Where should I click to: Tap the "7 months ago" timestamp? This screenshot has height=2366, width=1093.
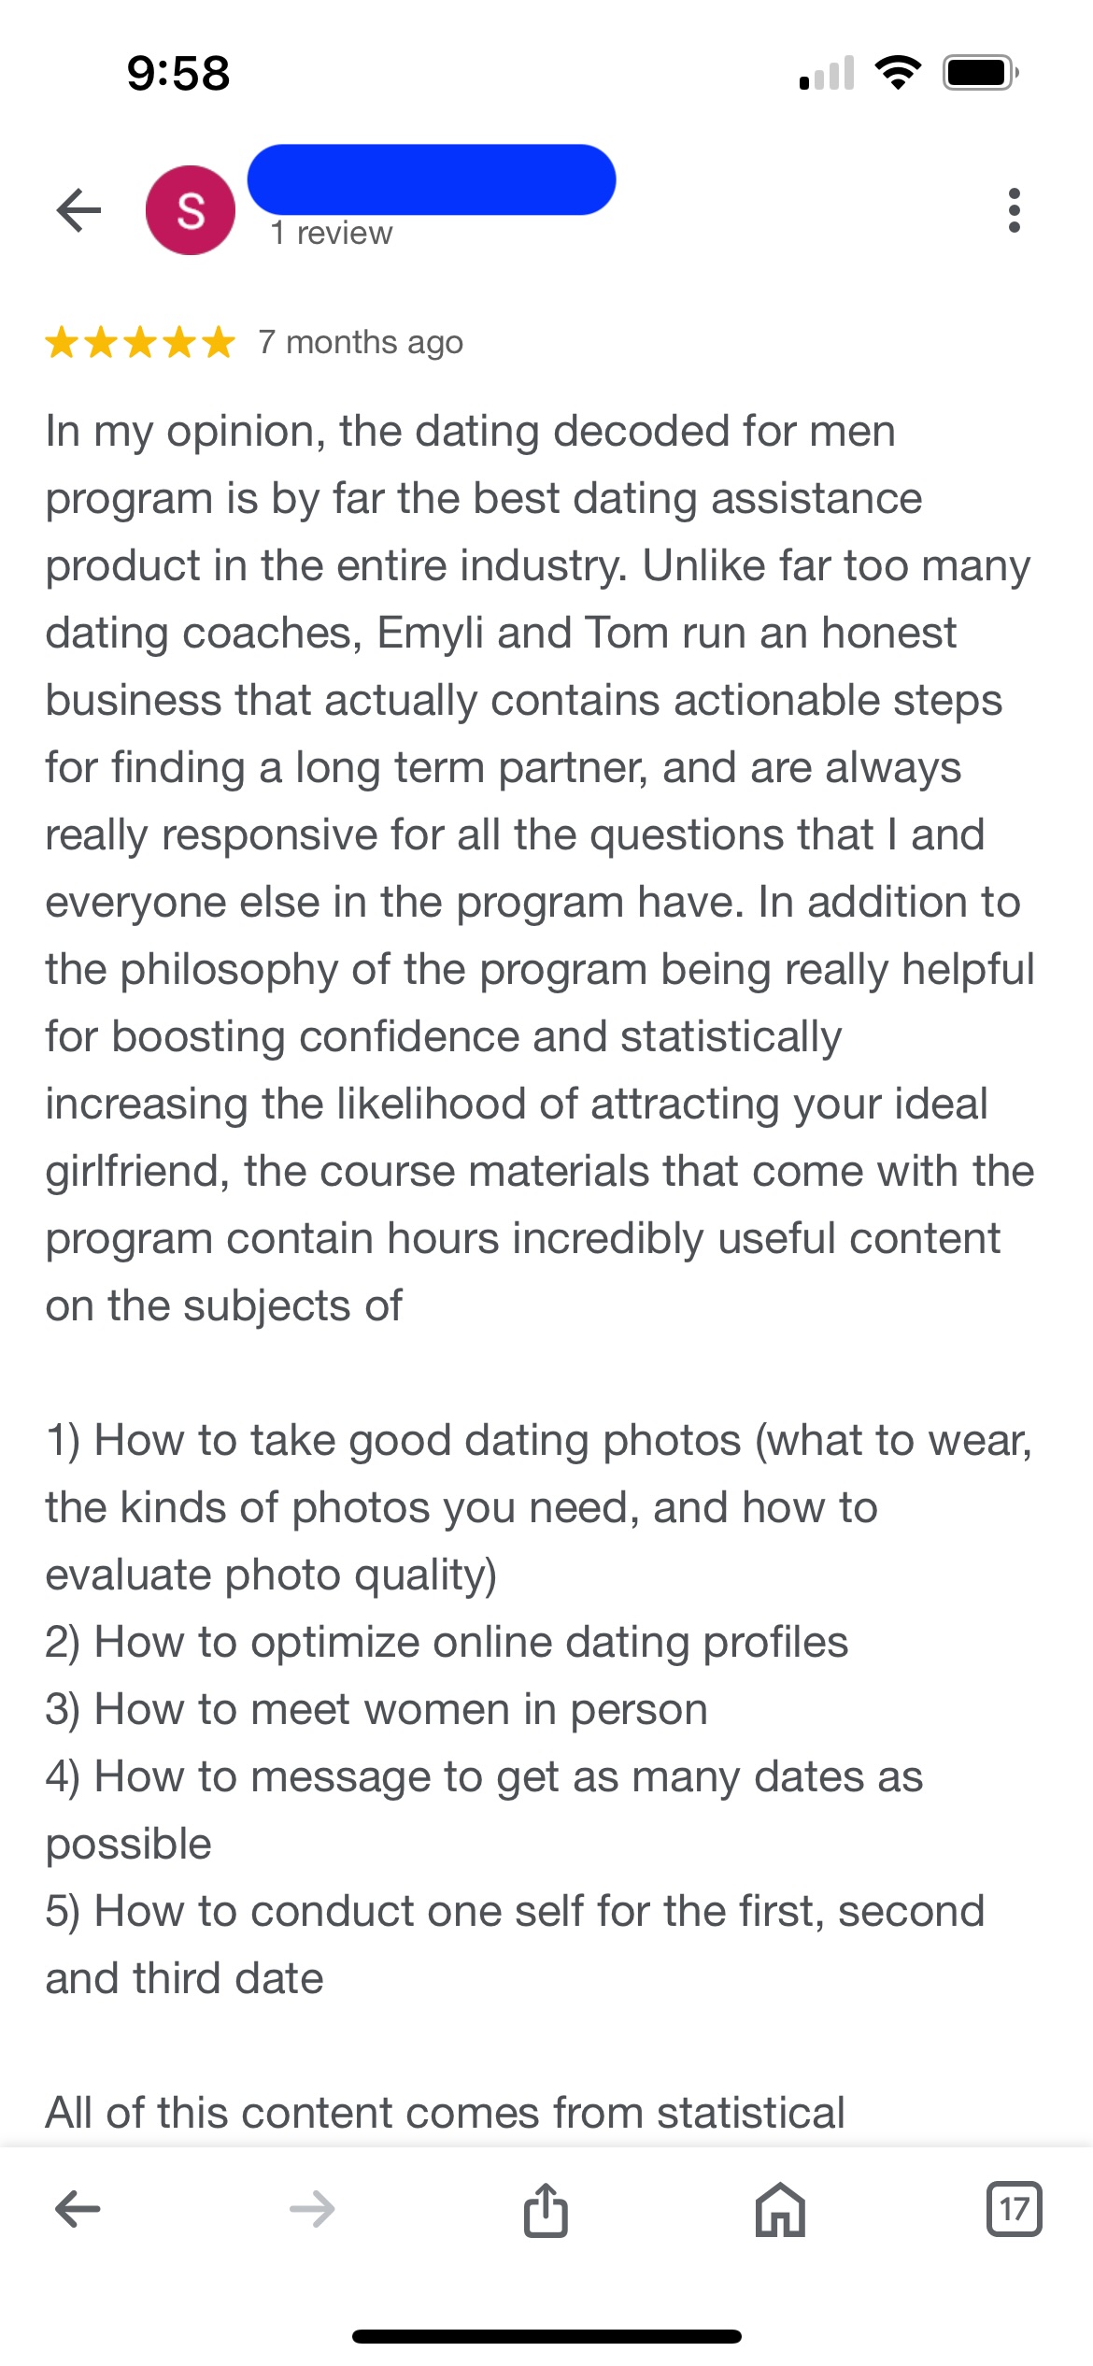click(x=361, y=343)
